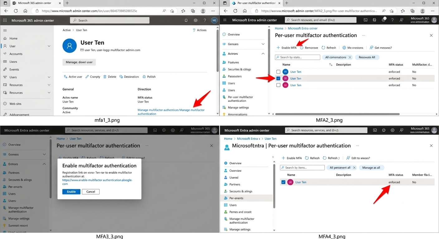Click feedback person icon in MFA2_3 Entra header
Image resolution: width=439 pixels, height=239 pixels.
point(401,20)
